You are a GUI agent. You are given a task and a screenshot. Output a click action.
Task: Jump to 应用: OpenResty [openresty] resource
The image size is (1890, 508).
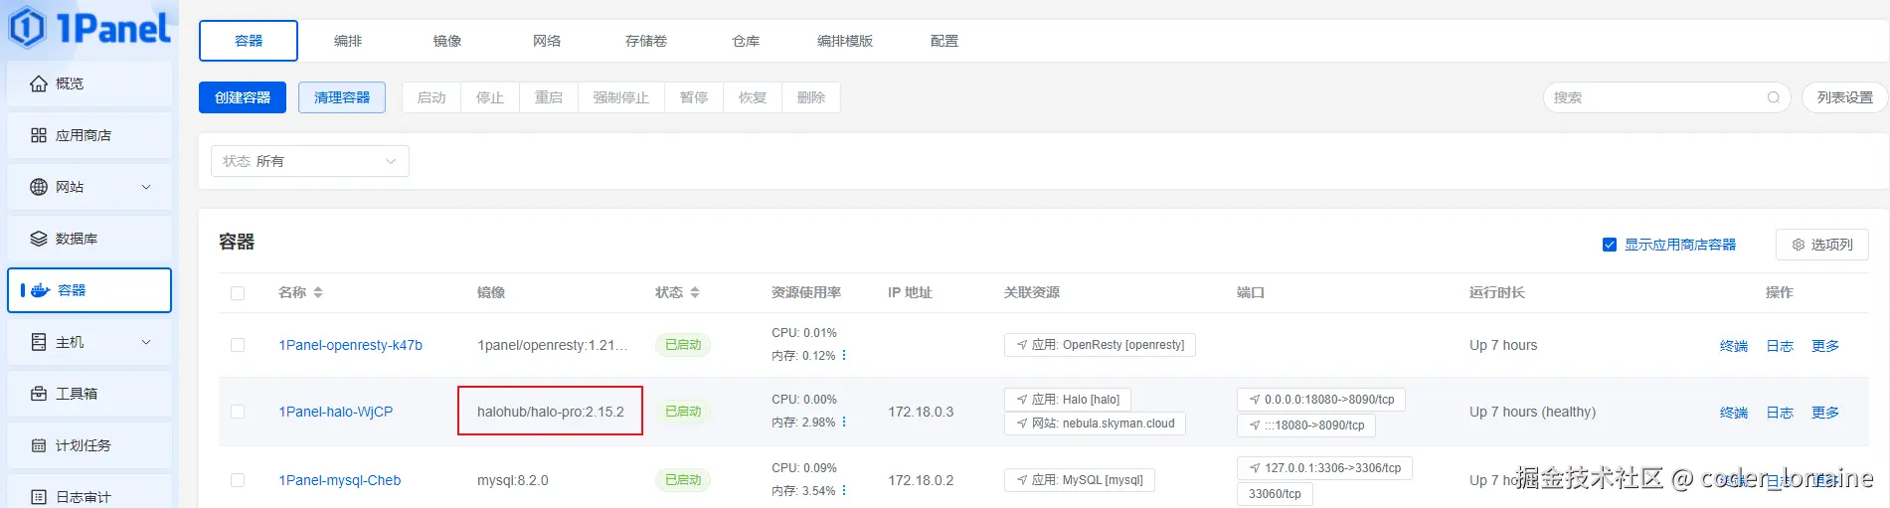(1100, 345)
